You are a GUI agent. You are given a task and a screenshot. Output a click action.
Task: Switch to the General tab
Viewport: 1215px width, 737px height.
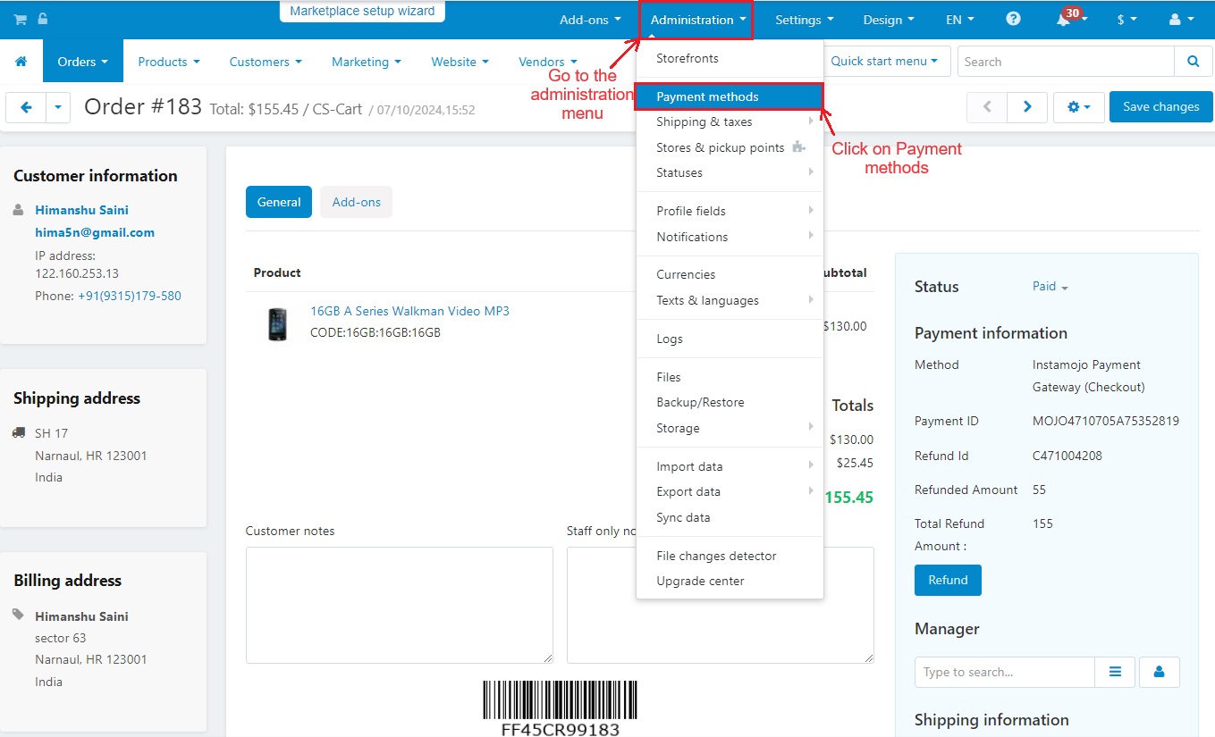[x=279, y=202]
